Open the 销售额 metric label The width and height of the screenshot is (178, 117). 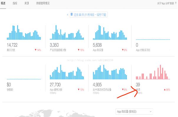pos(10,90)
